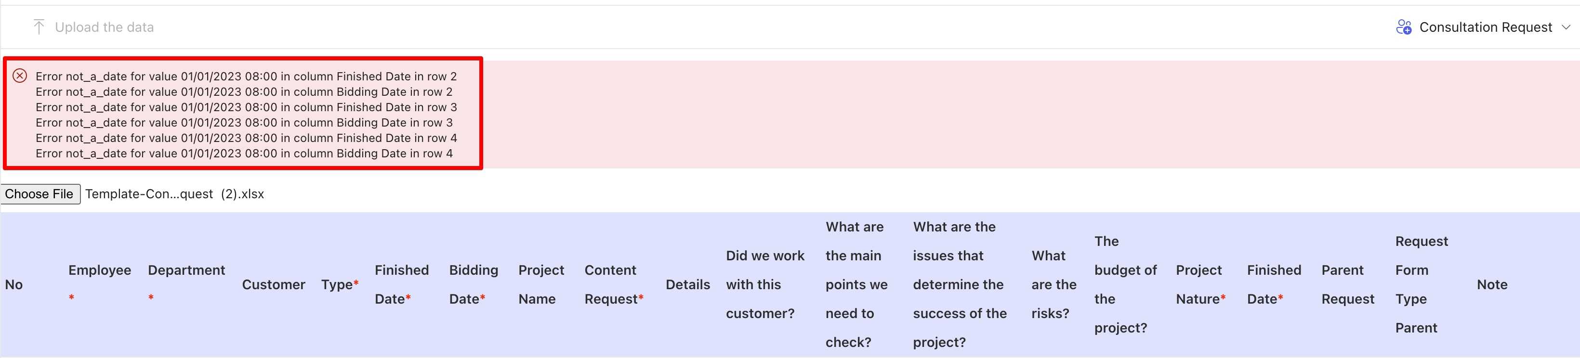Click the Parent Request column header
The height and width of the screenshot is (358, 1580).
click(x=1347, y=284)
